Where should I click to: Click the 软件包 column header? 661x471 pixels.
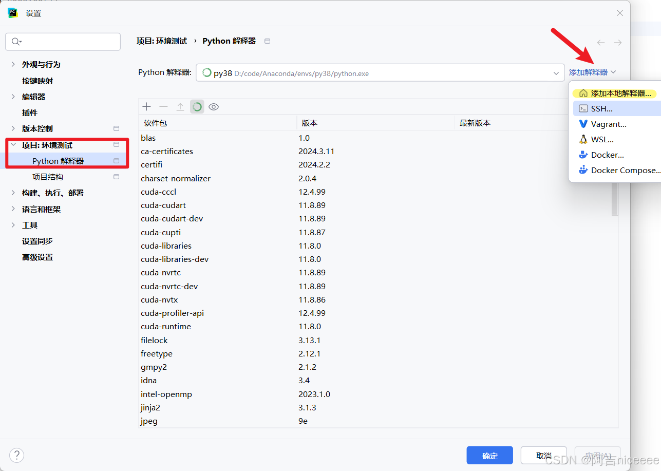[217, 123]
